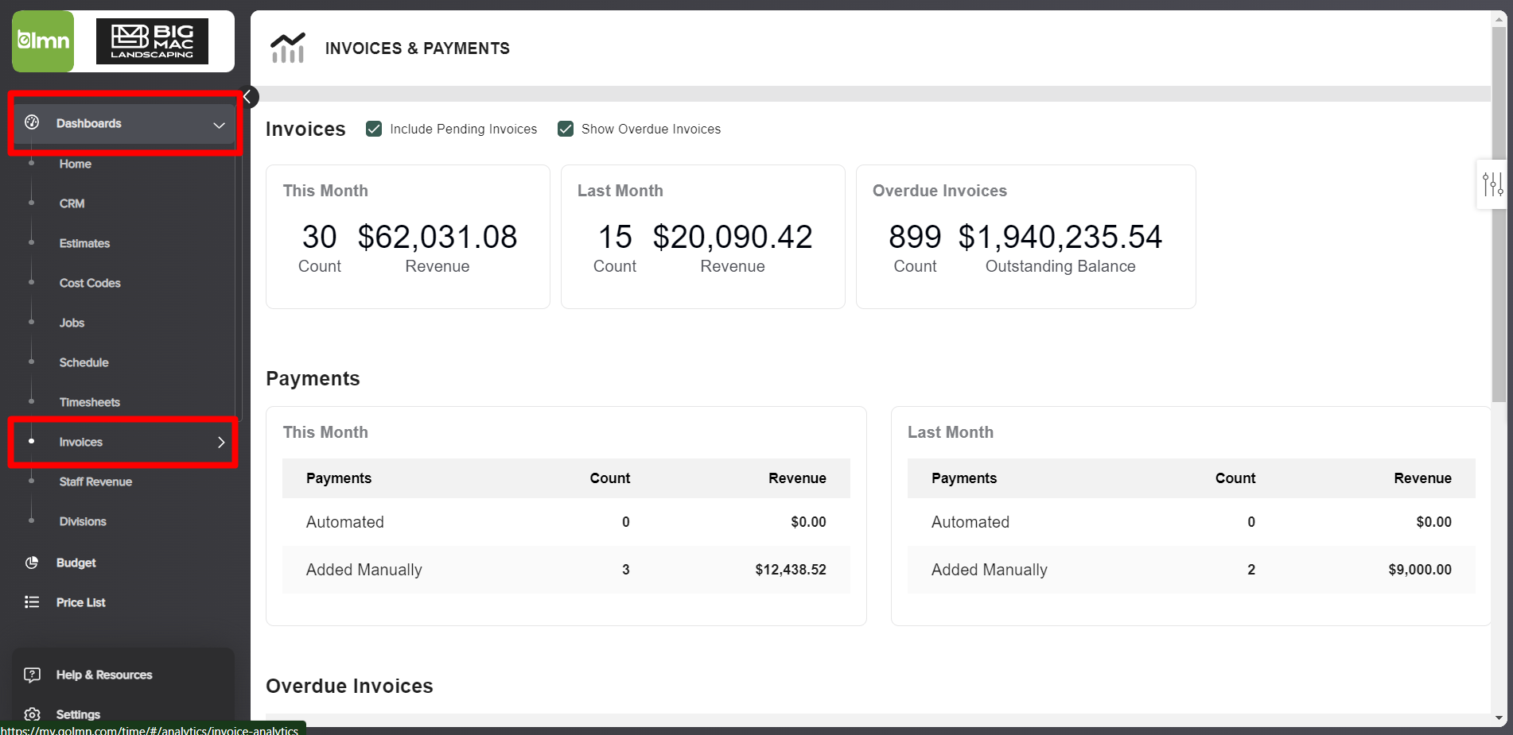Viewport: 1513px width, 735px height.
Task: Open the Divisions dashboard
Action: click(83, 521)
